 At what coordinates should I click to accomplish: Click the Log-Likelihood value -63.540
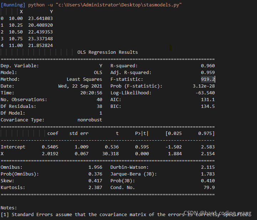205,93
